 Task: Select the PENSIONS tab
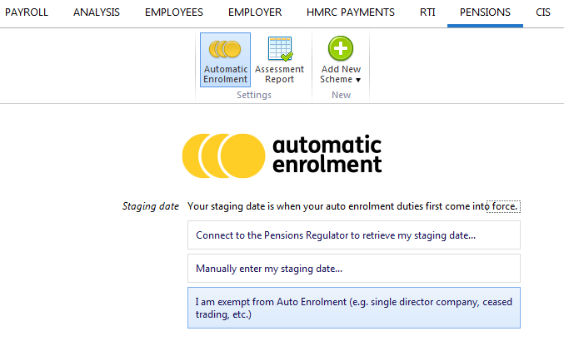pos(485,12)
